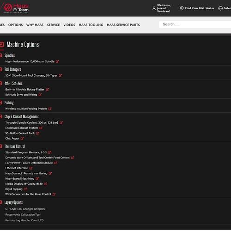Open external link icon for Dynamic Work Offsets
231x231 pixels.
[x=73, y=158]
